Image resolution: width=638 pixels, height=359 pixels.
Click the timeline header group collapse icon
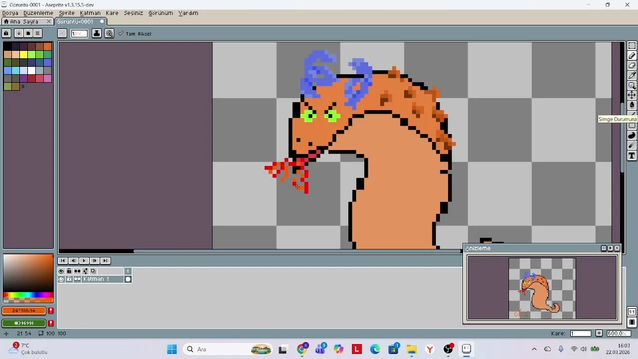[x=85, y=271]
